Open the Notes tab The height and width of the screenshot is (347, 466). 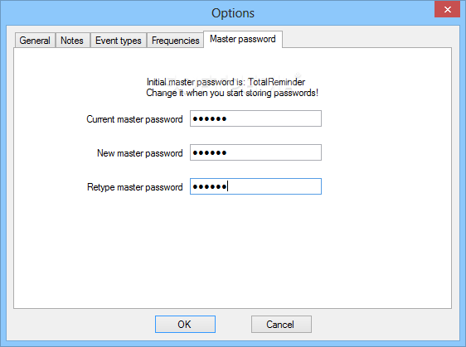72,40
